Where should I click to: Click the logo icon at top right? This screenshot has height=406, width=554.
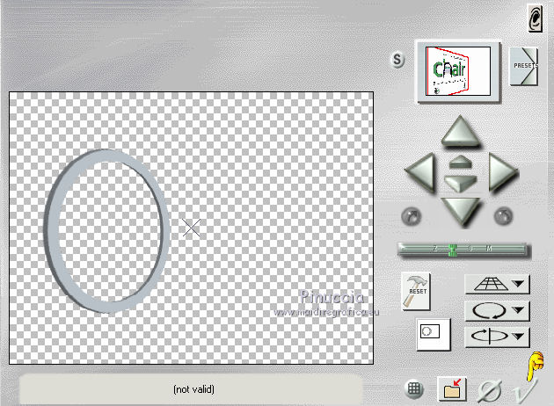tap(535, 18)
